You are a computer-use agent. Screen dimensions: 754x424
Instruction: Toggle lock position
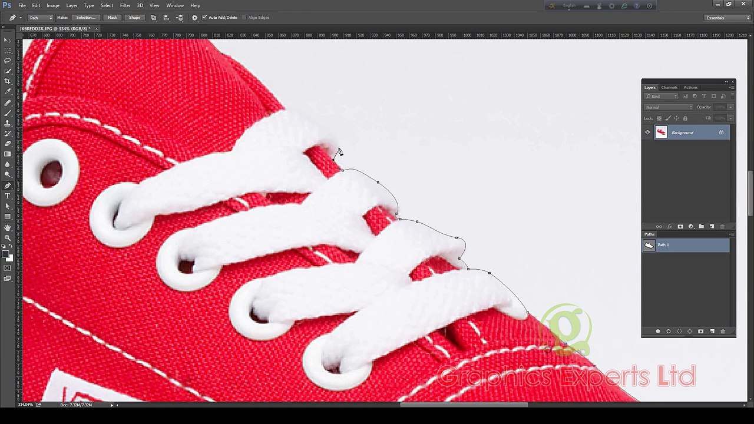pyautogui.click(x=676, y=118)
